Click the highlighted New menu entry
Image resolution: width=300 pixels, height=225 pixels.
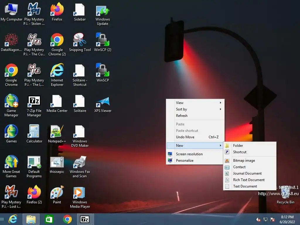[x=195, y=146]
